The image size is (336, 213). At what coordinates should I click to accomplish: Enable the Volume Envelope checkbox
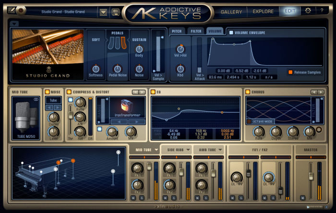[231, 33]
